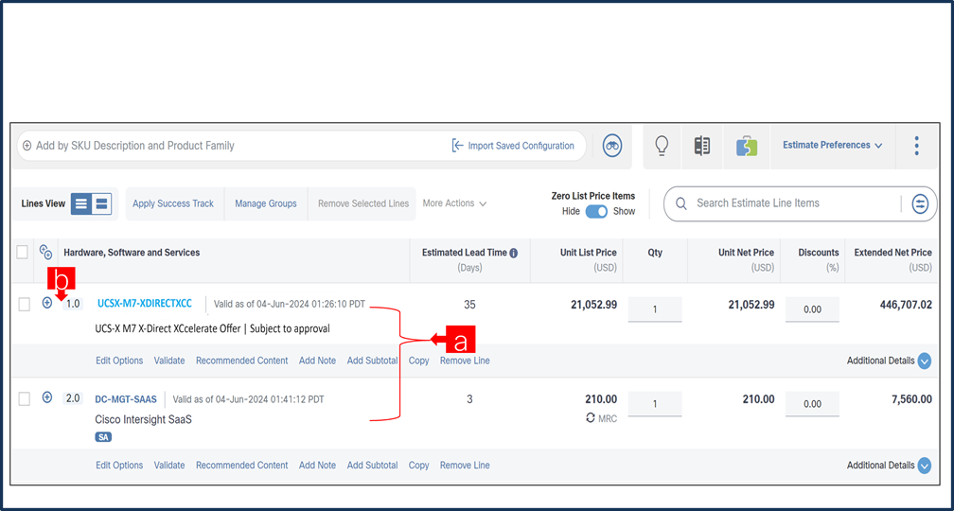Tick the select-all header checkbox
The image size is (954, 511).
22,252
